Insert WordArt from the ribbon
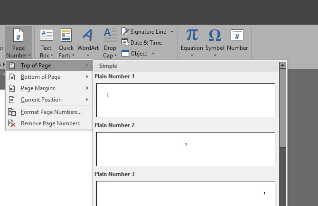This screenshot has height=206, width=318. pyautogui.click(x=88, y=36)
